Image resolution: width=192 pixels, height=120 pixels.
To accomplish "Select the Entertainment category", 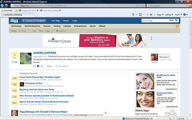I will pyautogui.click(x=80, y=26).
